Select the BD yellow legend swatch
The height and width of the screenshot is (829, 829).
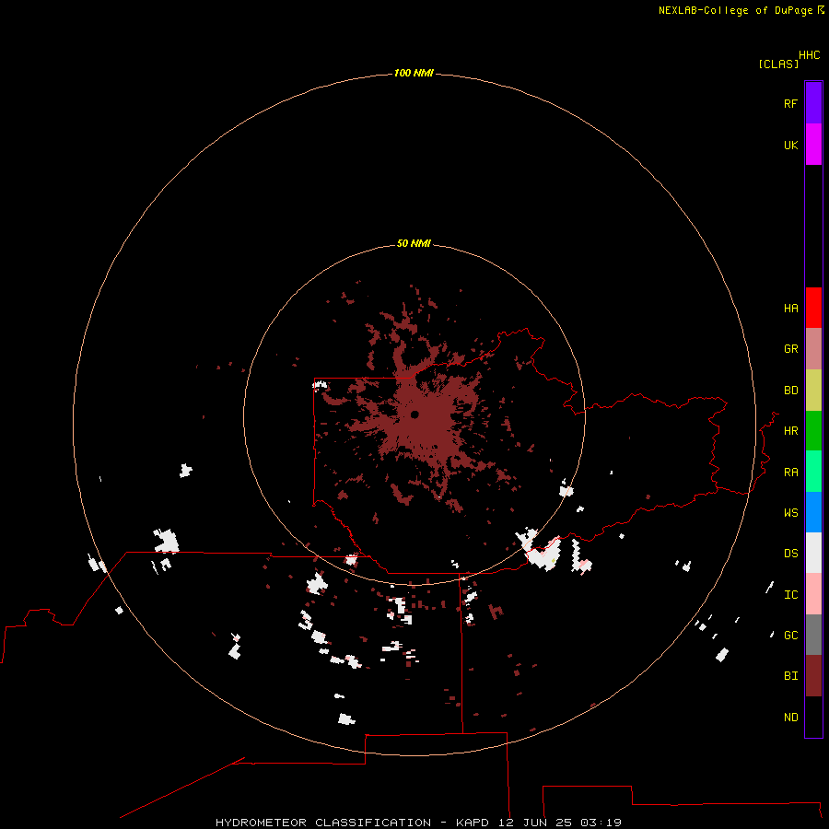pyautogui.click(x=813, y=391)
